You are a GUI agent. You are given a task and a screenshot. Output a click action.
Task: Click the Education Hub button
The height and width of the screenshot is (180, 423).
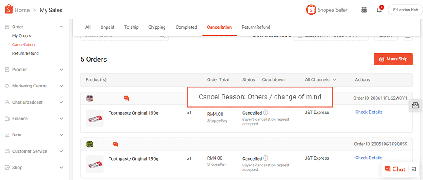point(406,10)
